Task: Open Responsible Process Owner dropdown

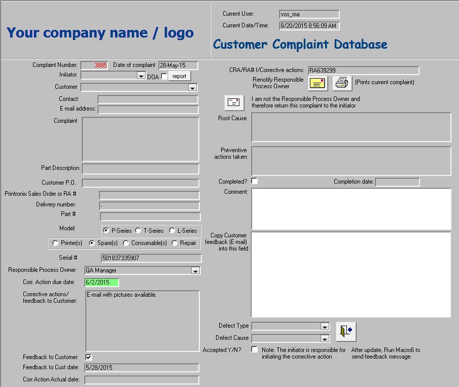Action: click(195, 271)
